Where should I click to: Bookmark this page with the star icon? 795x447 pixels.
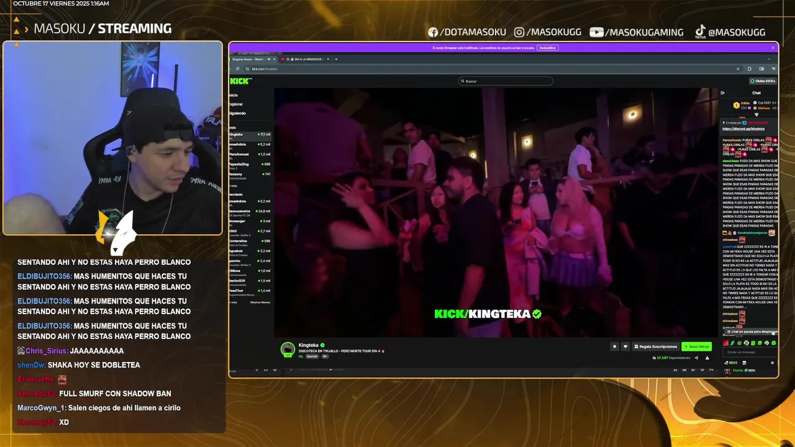pyautogui.click(x=738, y=69)
